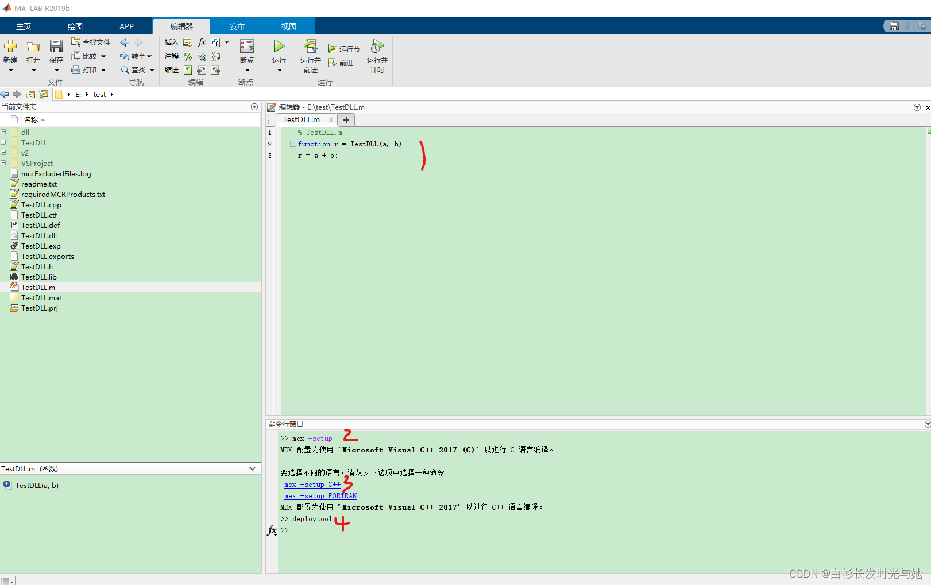Click the mex -setup C++ link

(x=312, y=485)
